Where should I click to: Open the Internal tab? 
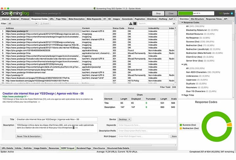pyautogui.click(x=6, y=19)
